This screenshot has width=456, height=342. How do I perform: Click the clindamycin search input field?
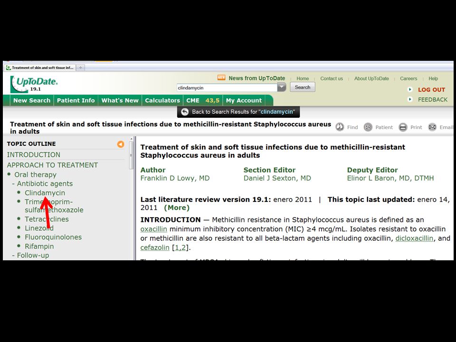(x=227, y=87)
